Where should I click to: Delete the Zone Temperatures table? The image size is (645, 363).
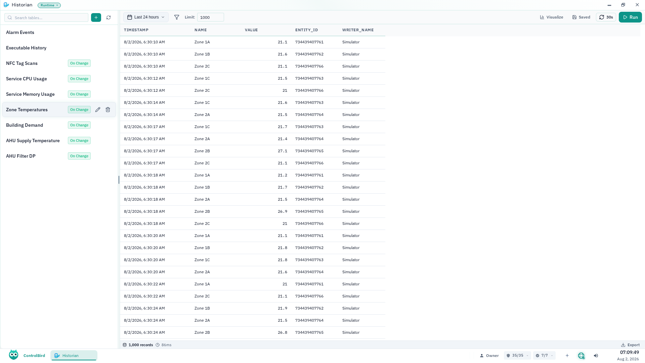click(x=108, y=110)
